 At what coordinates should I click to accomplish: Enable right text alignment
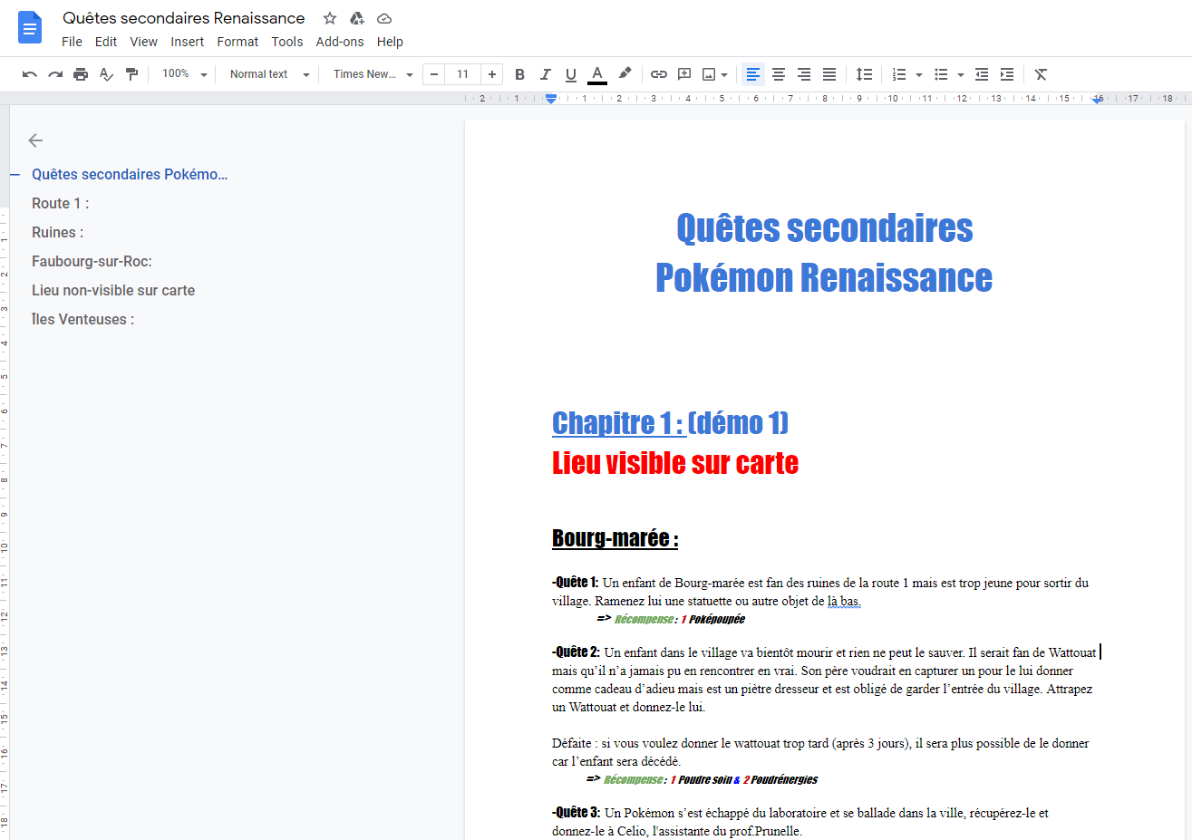[x=804, y=74]
